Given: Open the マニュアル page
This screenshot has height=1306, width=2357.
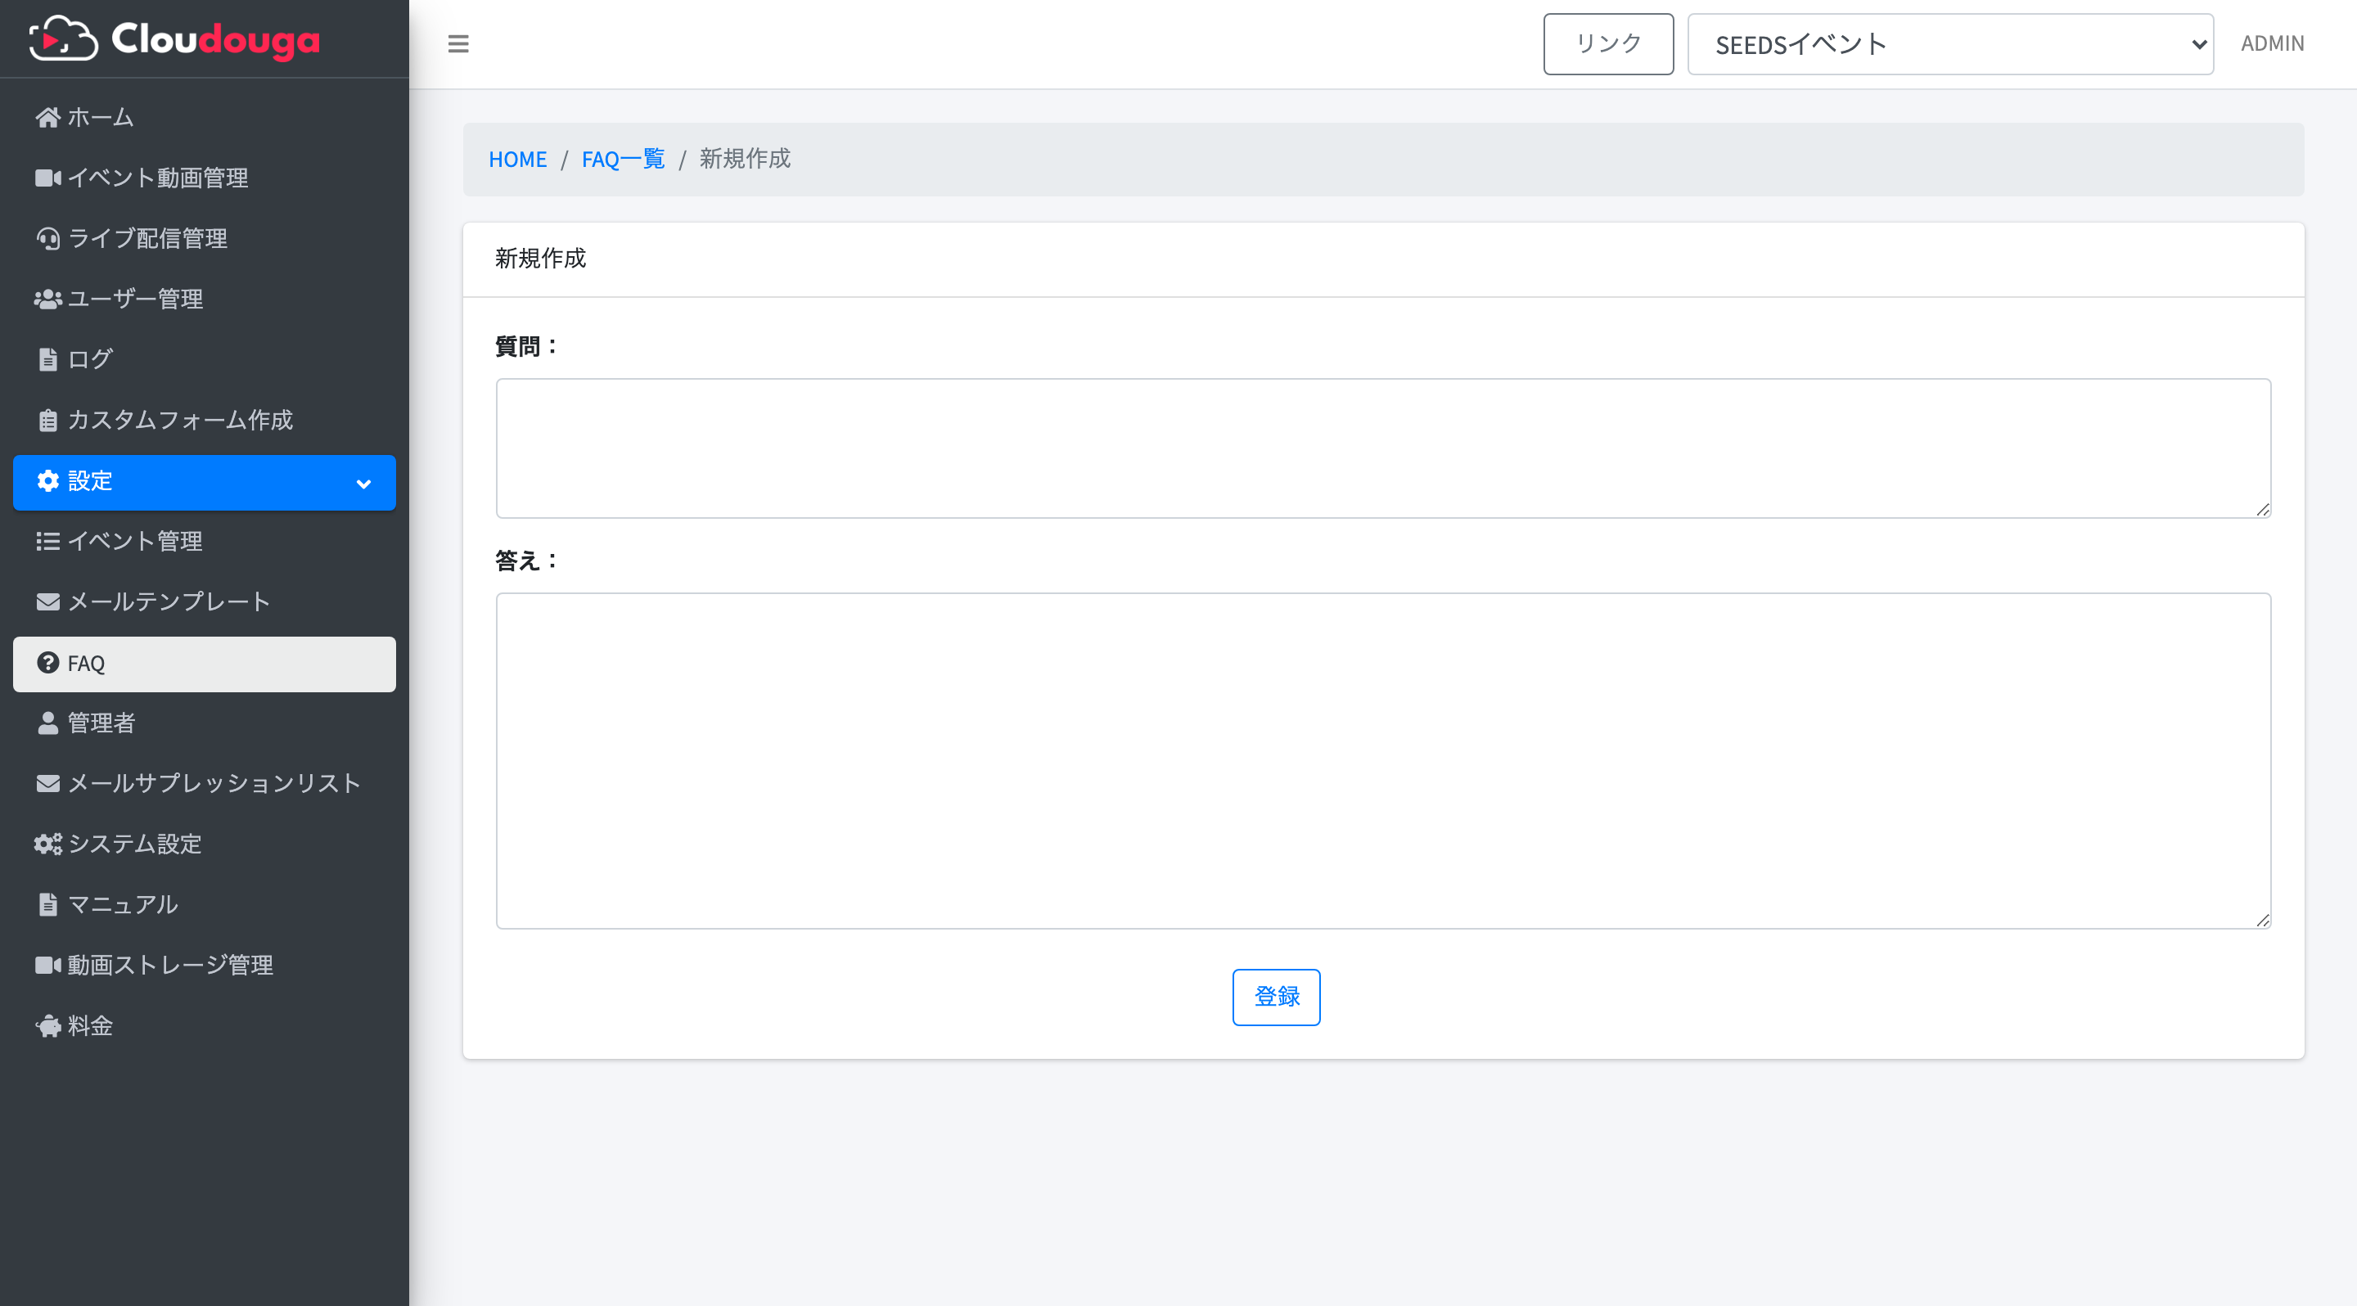Looking at the screenshot, I should [x=205, y=904].
